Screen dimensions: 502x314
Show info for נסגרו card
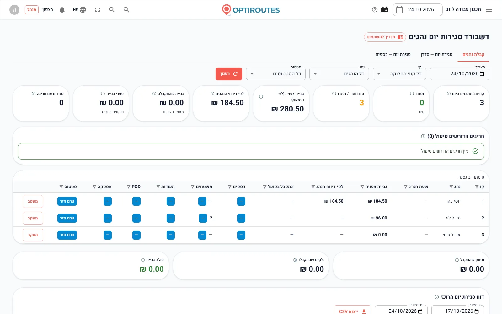coord(412,94)
